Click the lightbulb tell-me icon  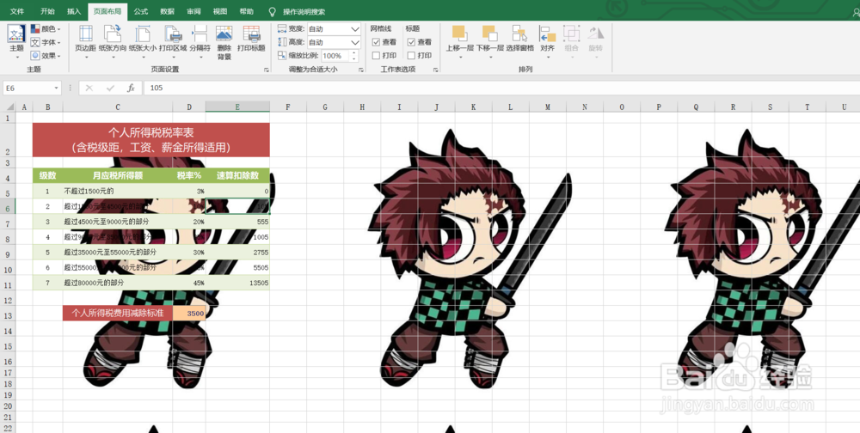pos(272,11)
